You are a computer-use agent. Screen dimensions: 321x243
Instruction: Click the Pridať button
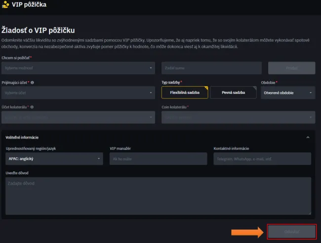coord(291,68)
